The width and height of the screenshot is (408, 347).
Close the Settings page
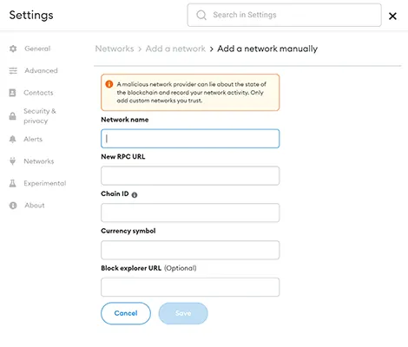coord(392,16)
